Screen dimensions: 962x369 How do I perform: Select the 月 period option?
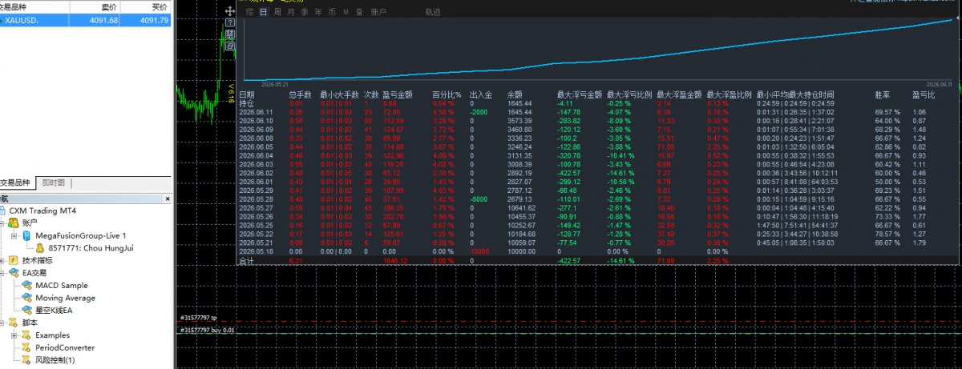tap(291, 12)
